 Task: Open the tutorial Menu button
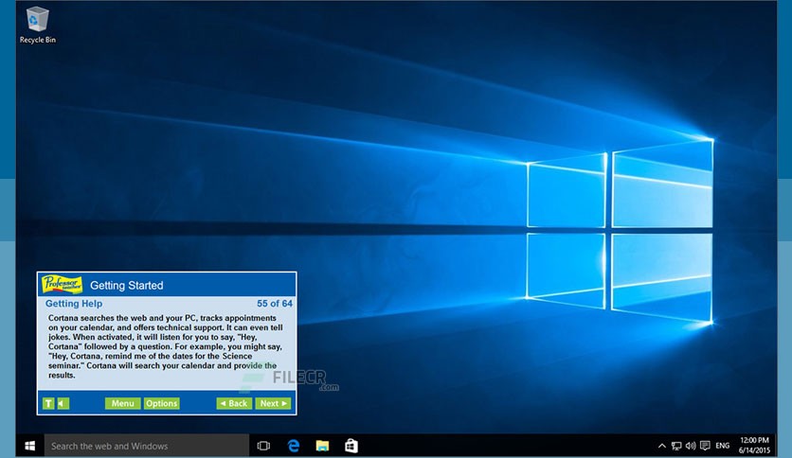pyautogui.click(x=123, y=403)
